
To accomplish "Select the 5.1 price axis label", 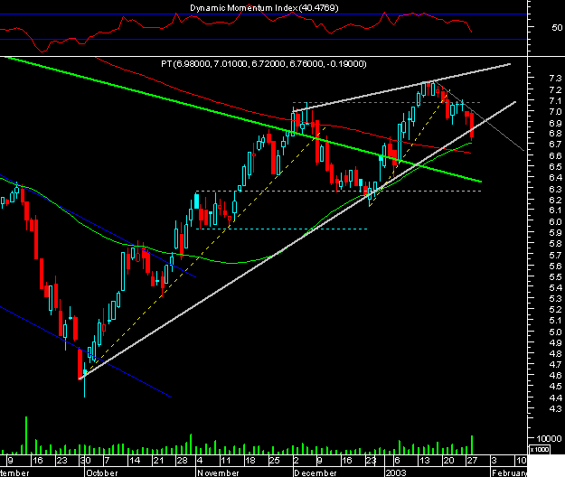I will [555, 321].
